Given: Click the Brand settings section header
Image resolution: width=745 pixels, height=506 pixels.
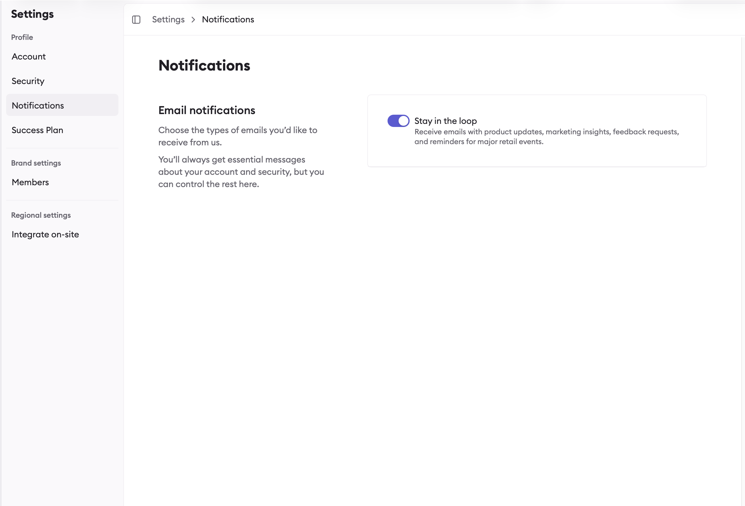Looking at the screenshot, I should point(36,163).
